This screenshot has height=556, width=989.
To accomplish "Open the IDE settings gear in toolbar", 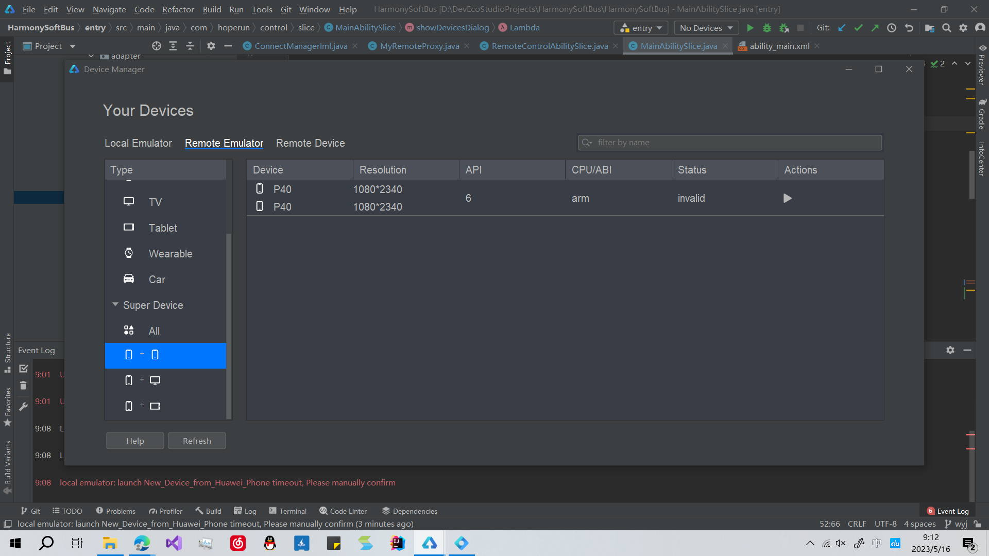I will pyautogui.click(x=963, y=28).
